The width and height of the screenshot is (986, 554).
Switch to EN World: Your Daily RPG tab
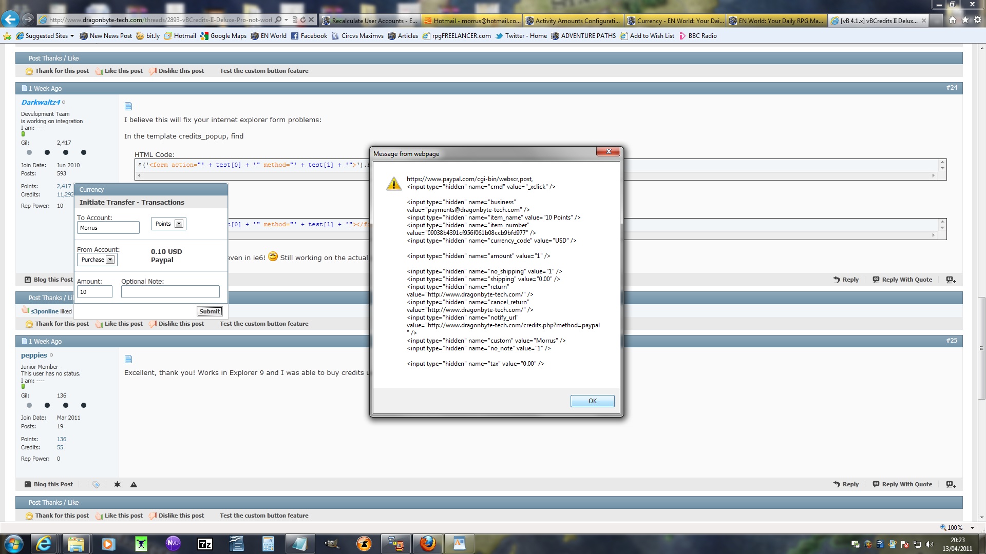tap(776, 21)
